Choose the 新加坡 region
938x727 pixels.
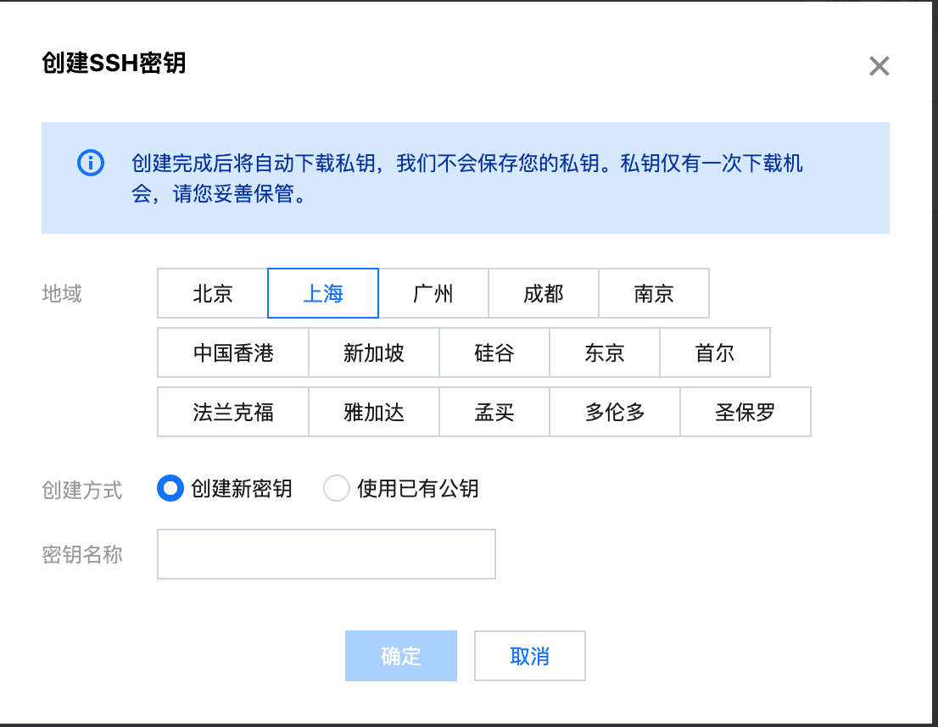point(374,352)
